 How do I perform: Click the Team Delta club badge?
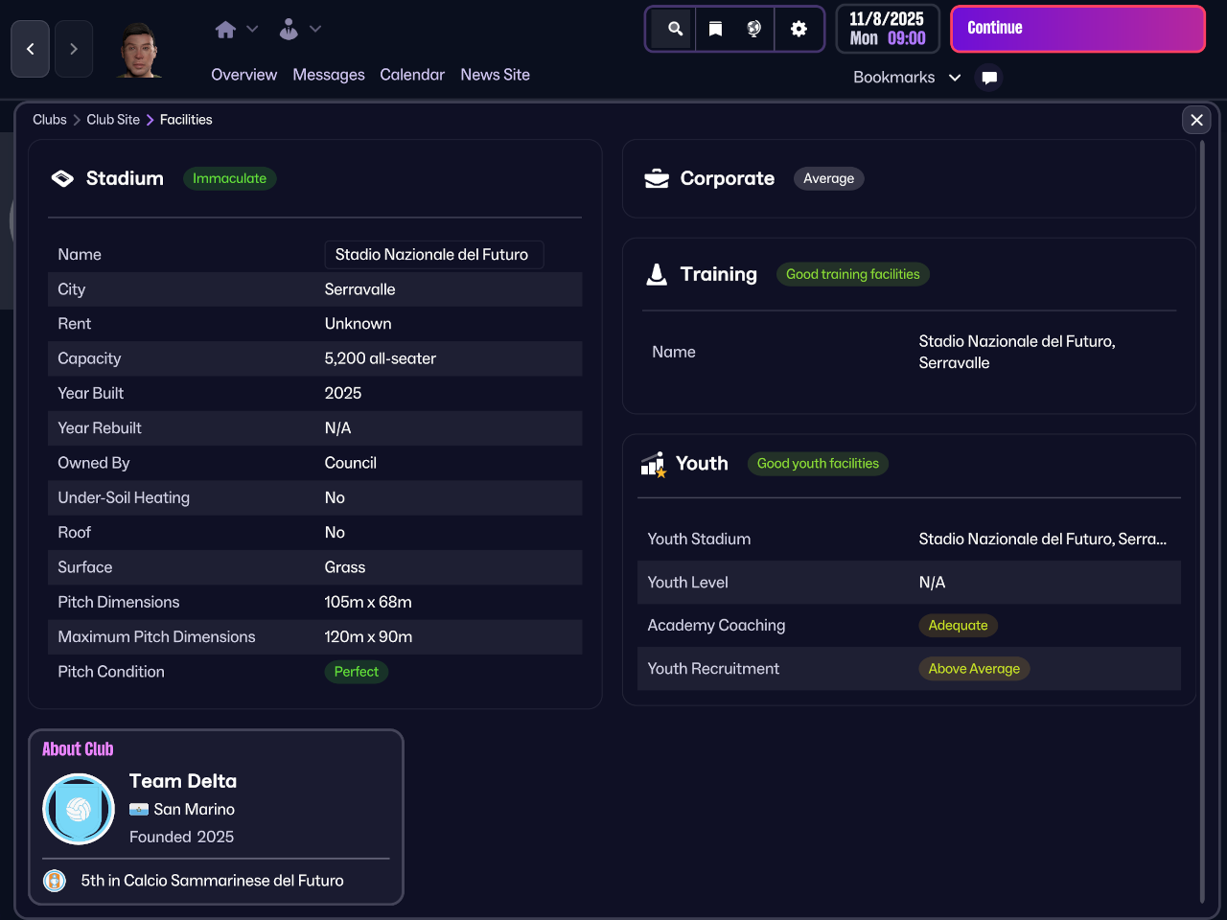79,809
